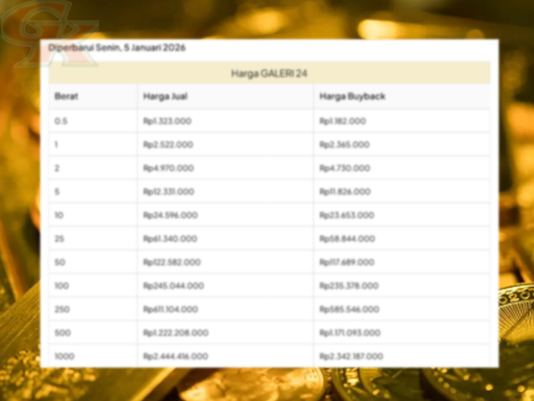Click sell price Rp122.582.000
Screen dimensions: 534x401
click(x=172, y=261)
